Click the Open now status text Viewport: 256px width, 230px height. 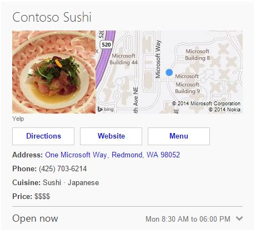point(35,218)
